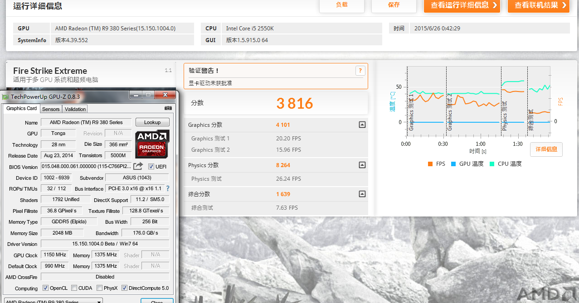Click the Lookup button in GPU-Z
This screenshot has width=579, height=303.
(152, 122)
